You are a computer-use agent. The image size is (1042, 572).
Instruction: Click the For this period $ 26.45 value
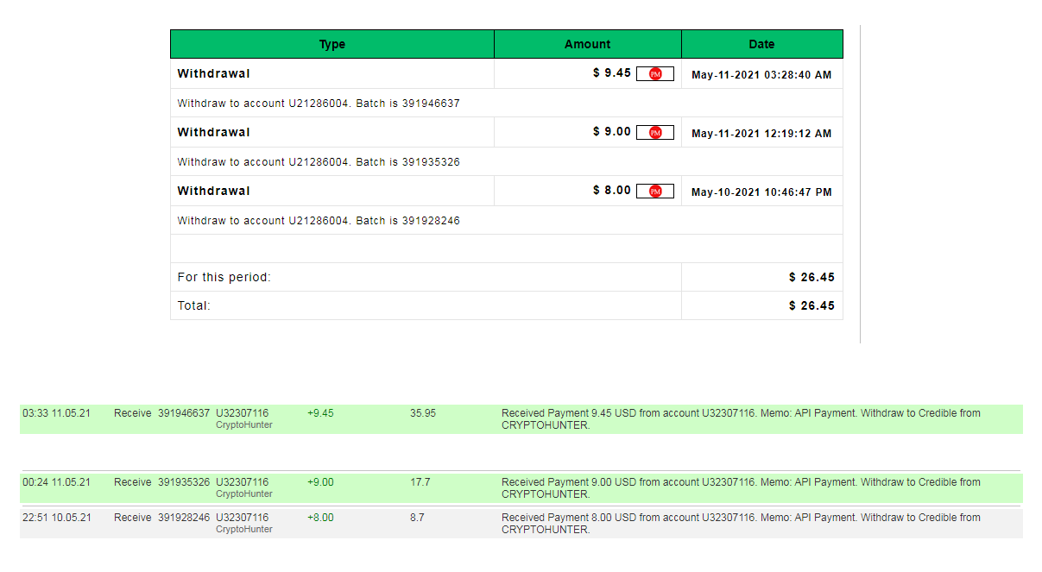tap(812, 278)
